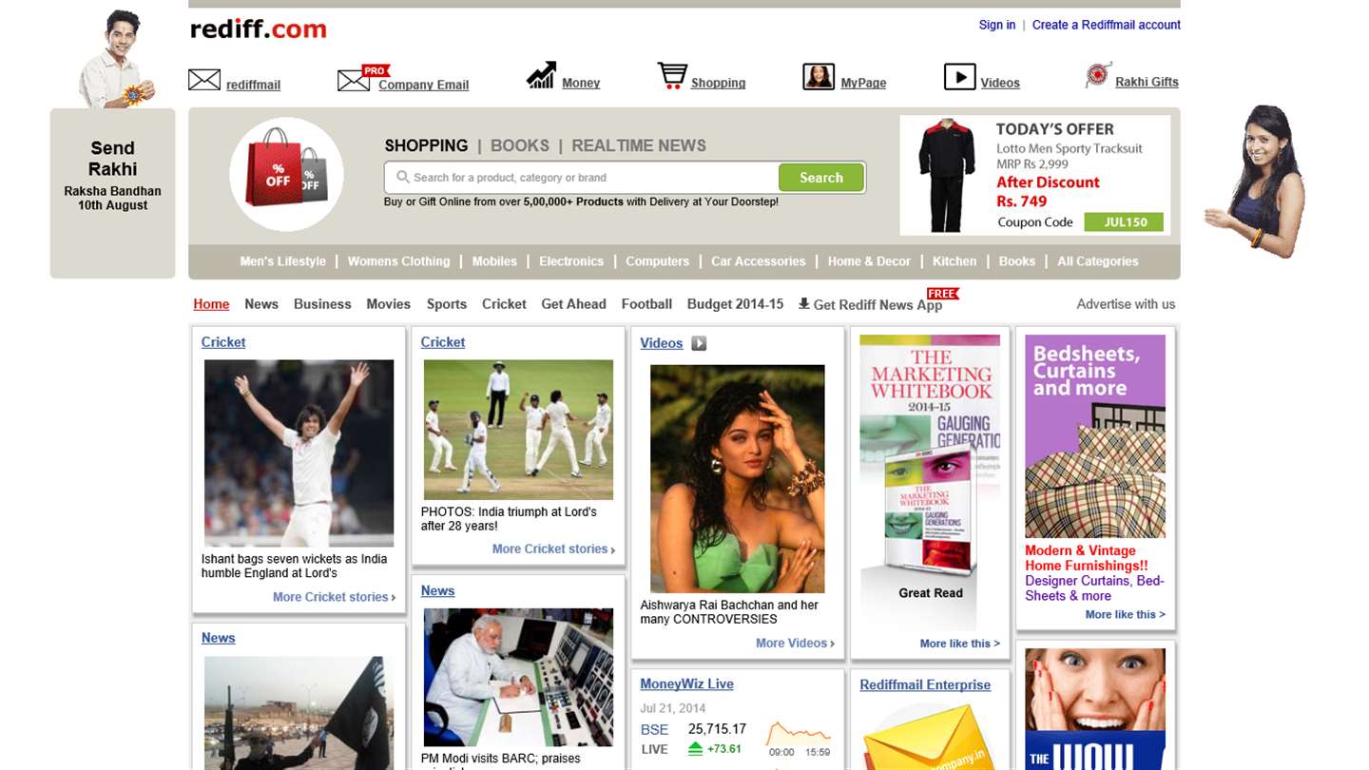Click the product search input field
Image resolution: width=1369 pixels, height=770 pixels.
(x=582, y=178)
